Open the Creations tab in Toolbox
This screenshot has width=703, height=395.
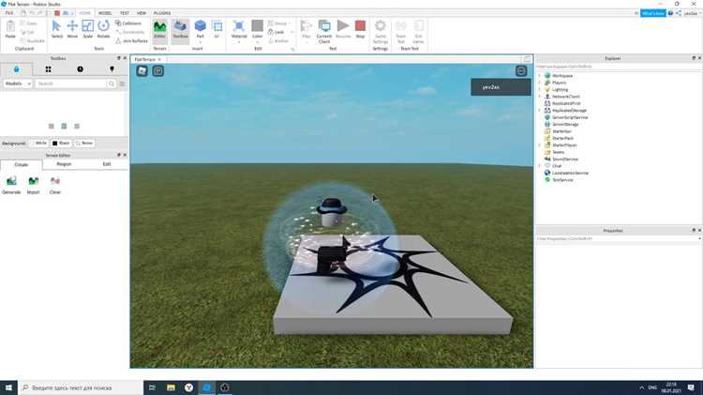tap(112, 69)
